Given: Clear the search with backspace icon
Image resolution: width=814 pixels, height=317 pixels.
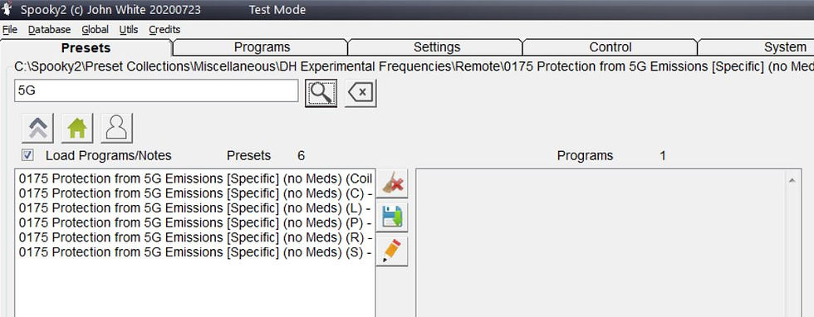Looking at the screenshot, I should click(360, 94).
